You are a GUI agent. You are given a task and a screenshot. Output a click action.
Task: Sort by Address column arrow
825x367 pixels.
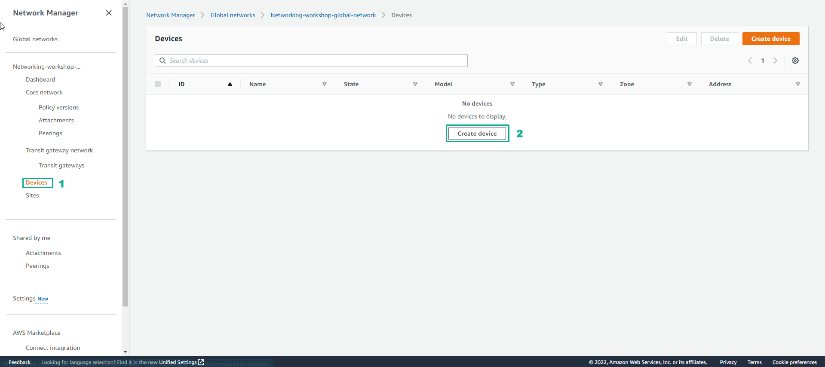click(798, 84)
